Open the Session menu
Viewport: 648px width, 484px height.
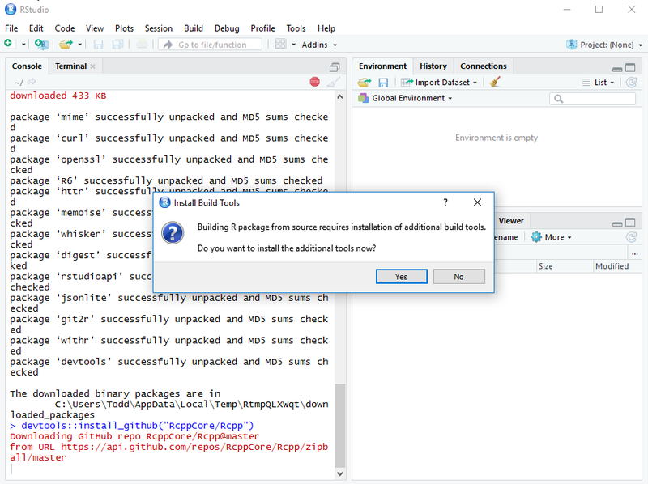tap(159, 28)
